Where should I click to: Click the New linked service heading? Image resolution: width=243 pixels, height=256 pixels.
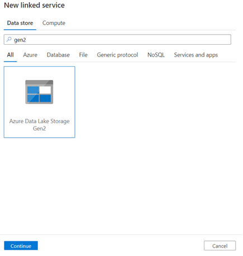(x=34, y=5)
